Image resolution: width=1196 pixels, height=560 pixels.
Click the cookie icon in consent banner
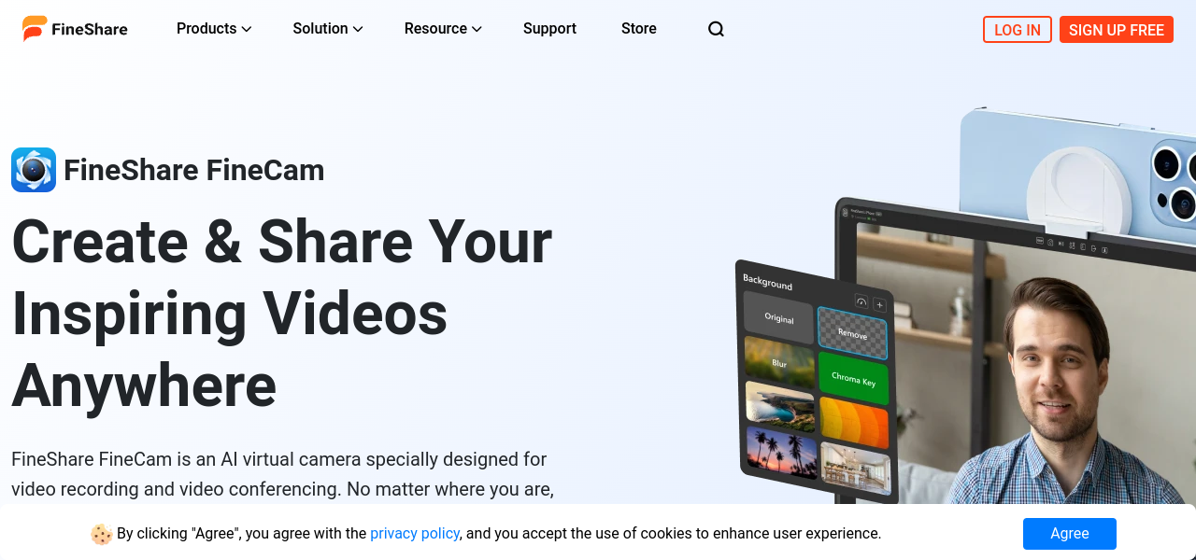pos(101,534)
